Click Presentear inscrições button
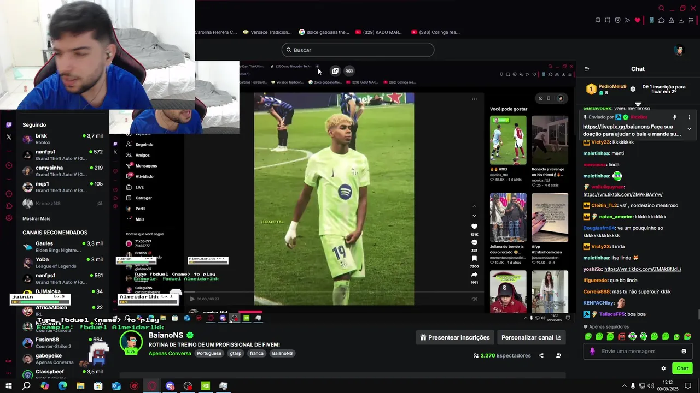The height and width of the screenshot is (393, 700). pyautogui.click(x=455, y=337)
